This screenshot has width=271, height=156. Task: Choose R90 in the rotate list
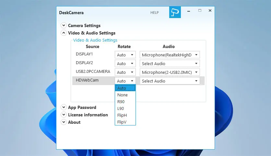pyautogui.click(x=125, y=102)
